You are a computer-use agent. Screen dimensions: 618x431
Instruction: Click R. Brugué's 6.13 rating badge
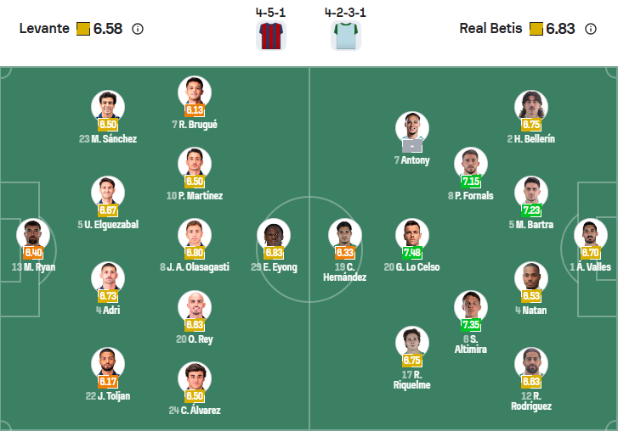[195, 109]
